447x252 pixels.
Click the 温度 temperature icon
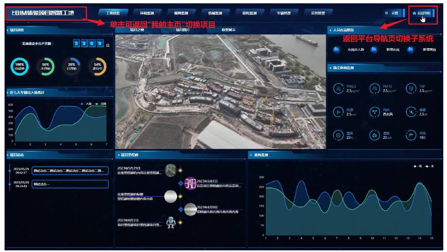(339, 135)
